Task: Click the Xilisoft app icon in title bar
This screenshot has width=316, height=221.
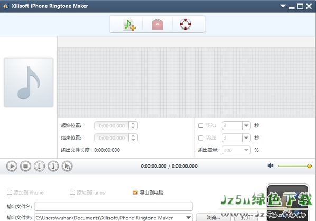Action: [6, 6]
